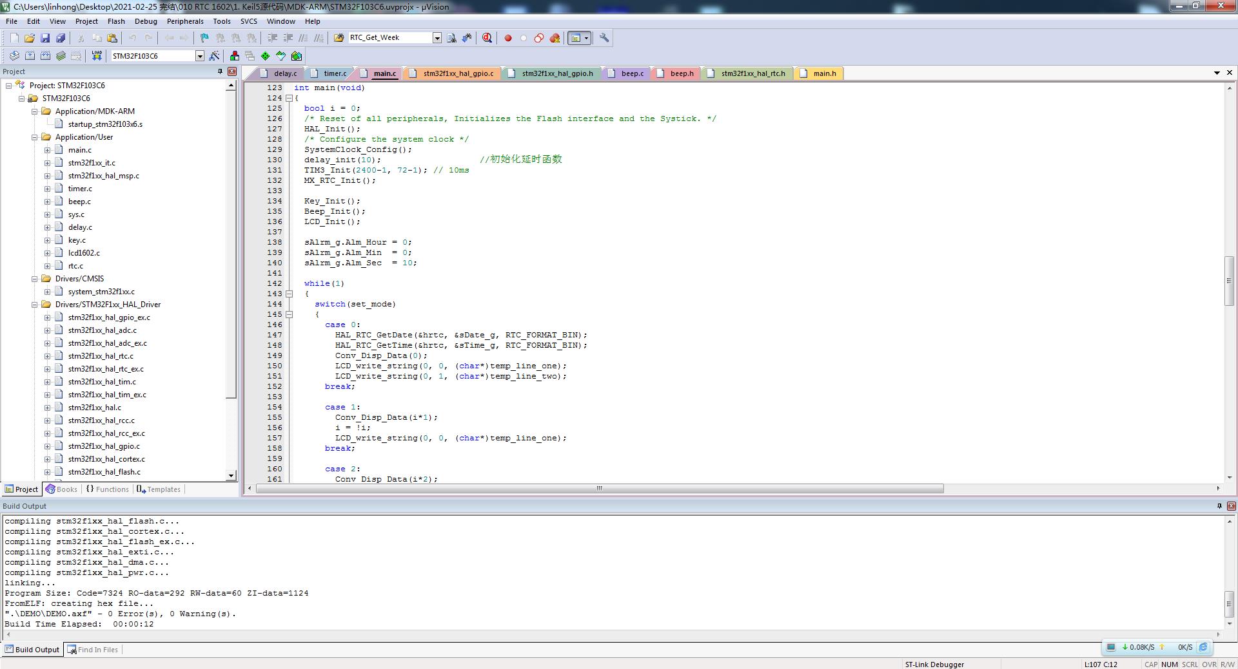Image resolution: width=1238 pixels, height=669 pixels.
Task: Kill all breakpoints icon
Action: [x=555, y=38]
